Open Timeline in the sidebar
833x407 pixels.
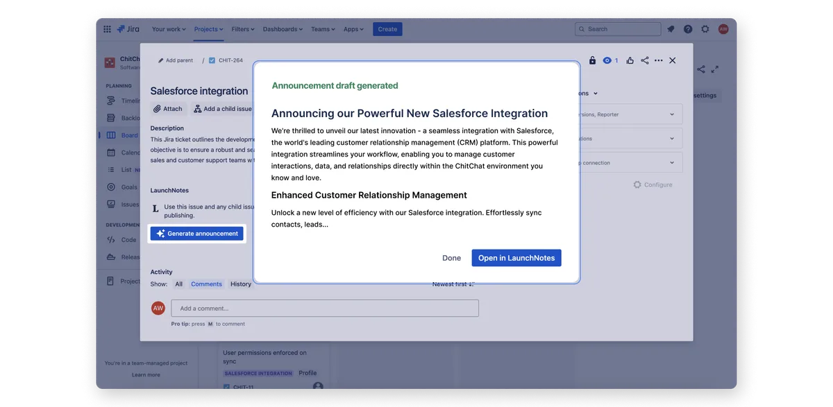pyautogui.click(x=124, y=101)
